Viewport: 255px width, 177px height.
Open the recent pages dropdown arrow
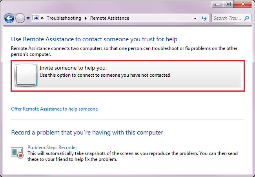pos(28,18)
